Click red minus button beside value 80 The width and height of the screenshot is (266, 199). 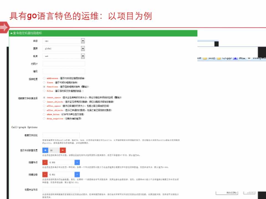click(x=63, y=150)
